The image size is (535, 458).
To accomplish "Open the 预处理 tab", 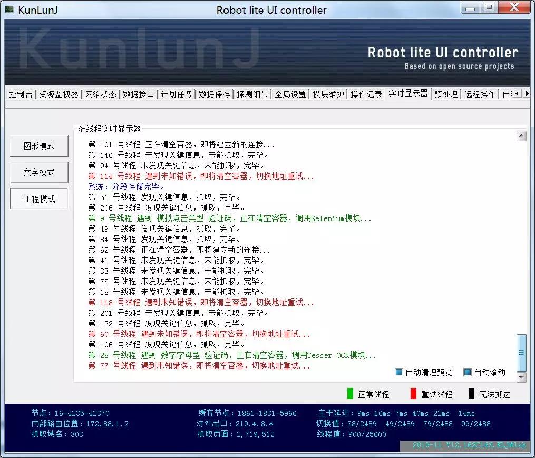I will pos(446,95).
